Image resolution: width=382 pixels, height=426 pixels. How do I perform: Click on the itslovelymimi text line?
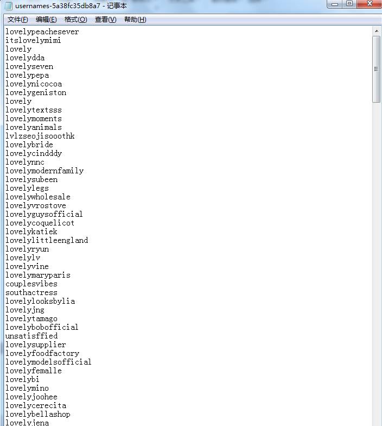tap(33, 40)
